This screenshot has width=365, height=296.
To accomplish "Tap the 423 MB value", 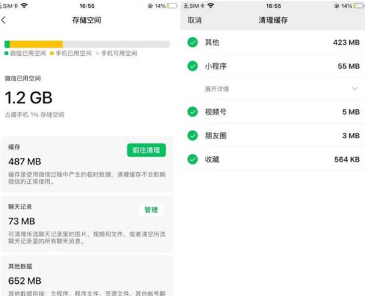I will pyautogui.click(x=346, y=42).
